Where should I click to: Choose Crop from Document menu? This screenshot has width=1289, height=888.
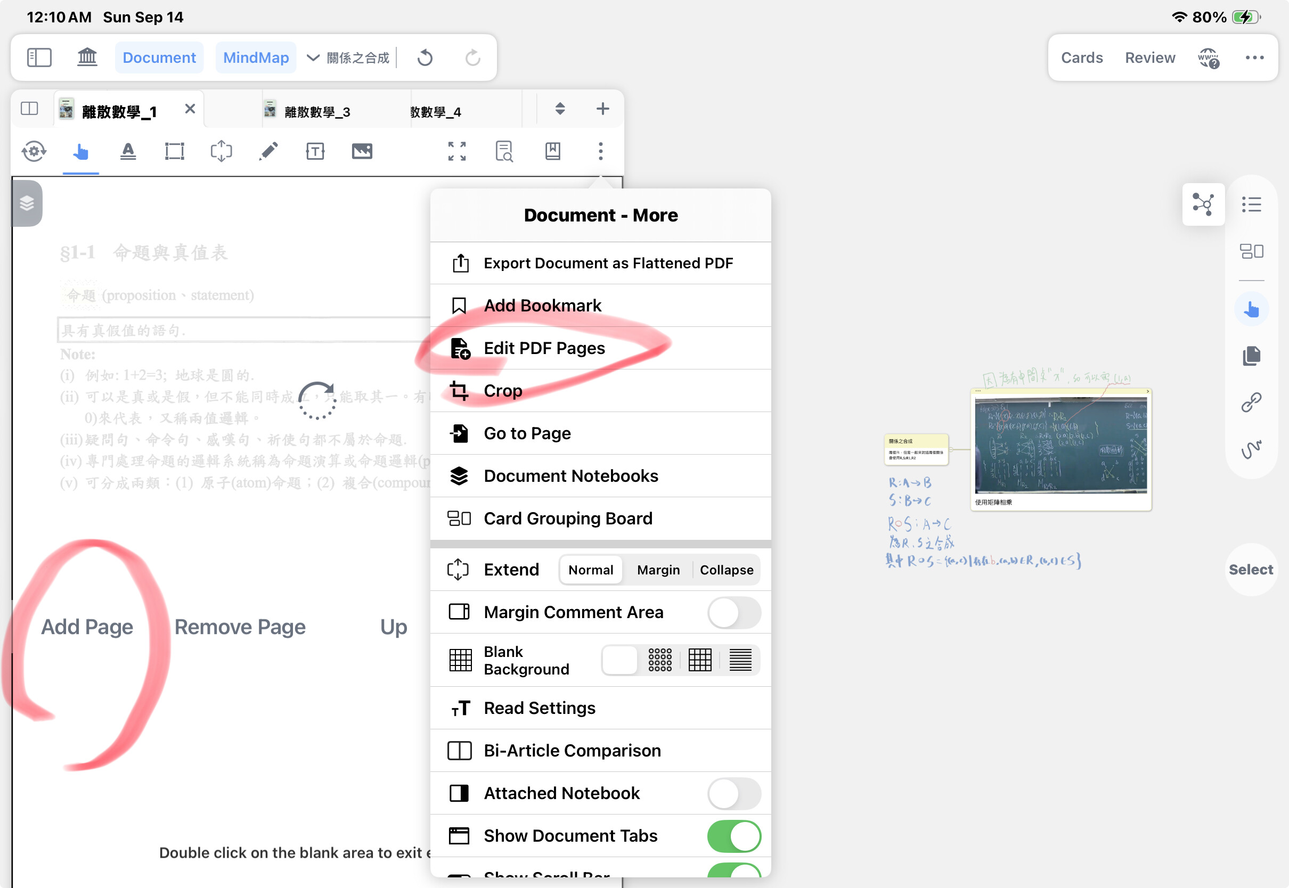point(600,391)
